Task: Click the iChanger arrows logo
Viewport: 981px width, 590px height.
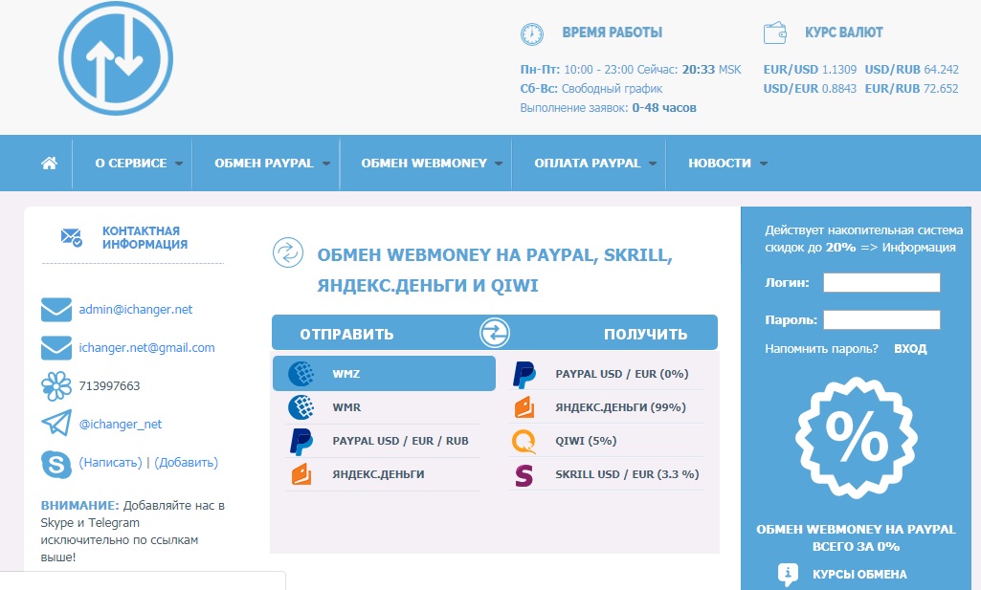Action: [116, 58]
